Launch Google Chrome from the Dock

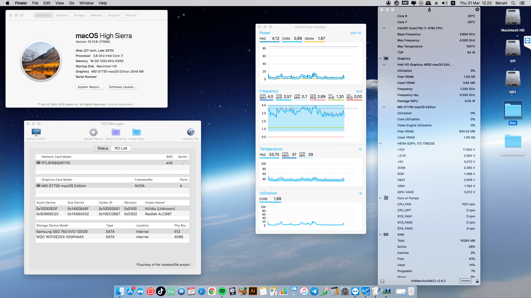pyautogui.click(x=212, y=291)
